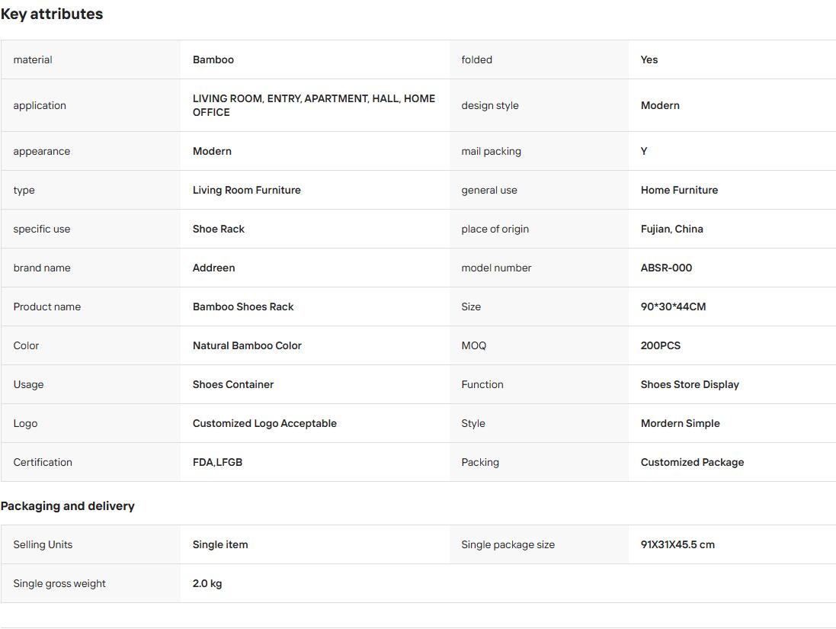The width and height of the screenshot is (836, 629).
Task: Click the Customized Package packing value
Action: click(x=693, y=463)
